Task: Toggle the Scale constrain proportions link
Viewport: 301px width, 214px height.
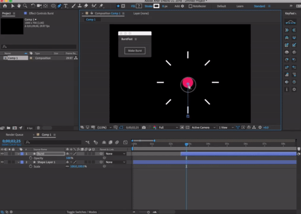Action: coord(67,166)
